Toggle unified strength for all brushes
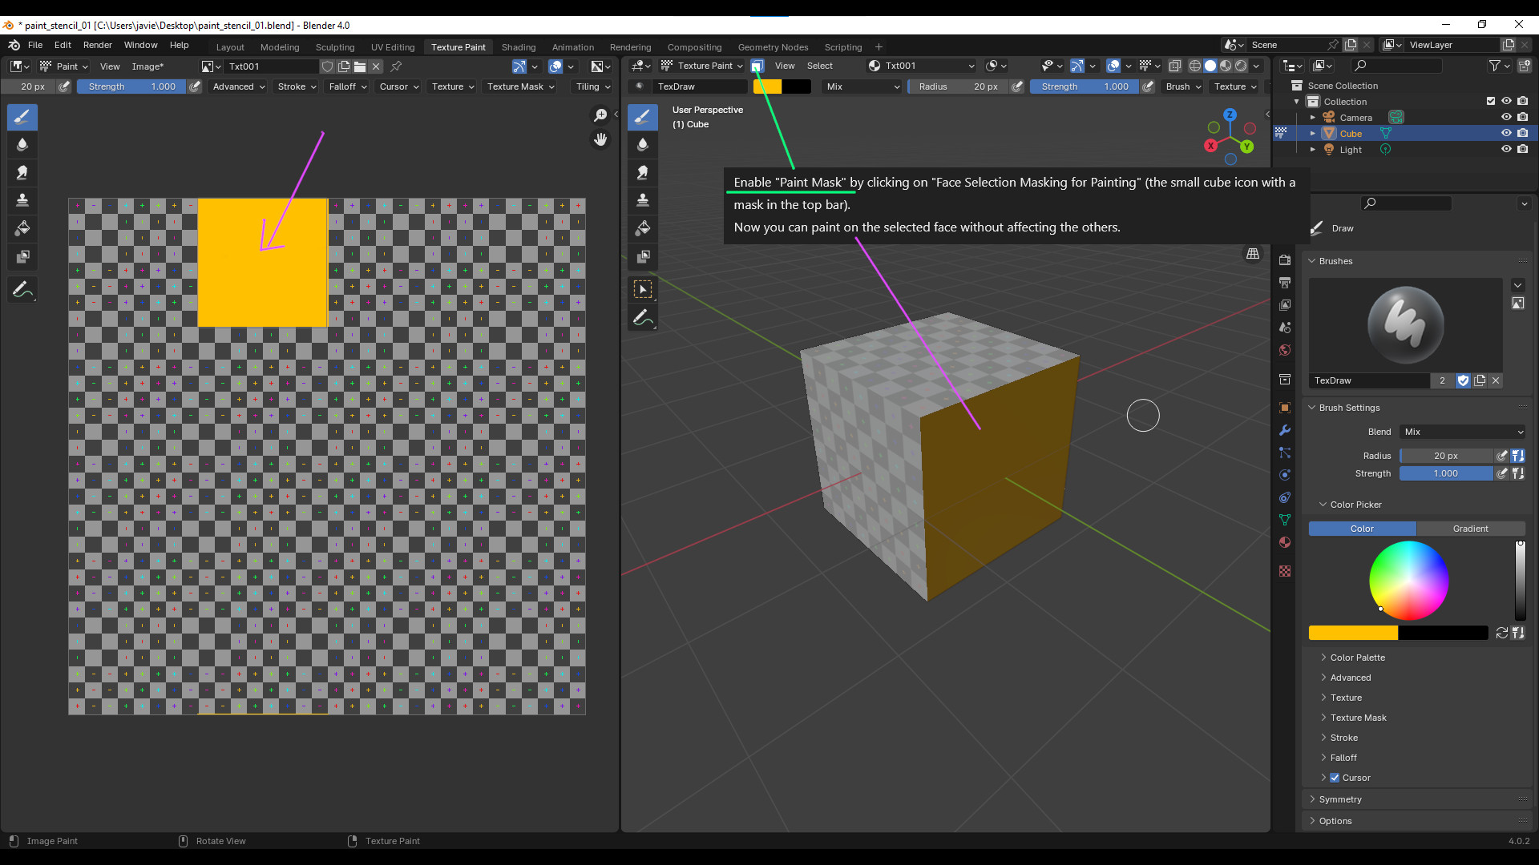Image resolution: width=1539 pixels, height=865 pixels. point(1518,473)
